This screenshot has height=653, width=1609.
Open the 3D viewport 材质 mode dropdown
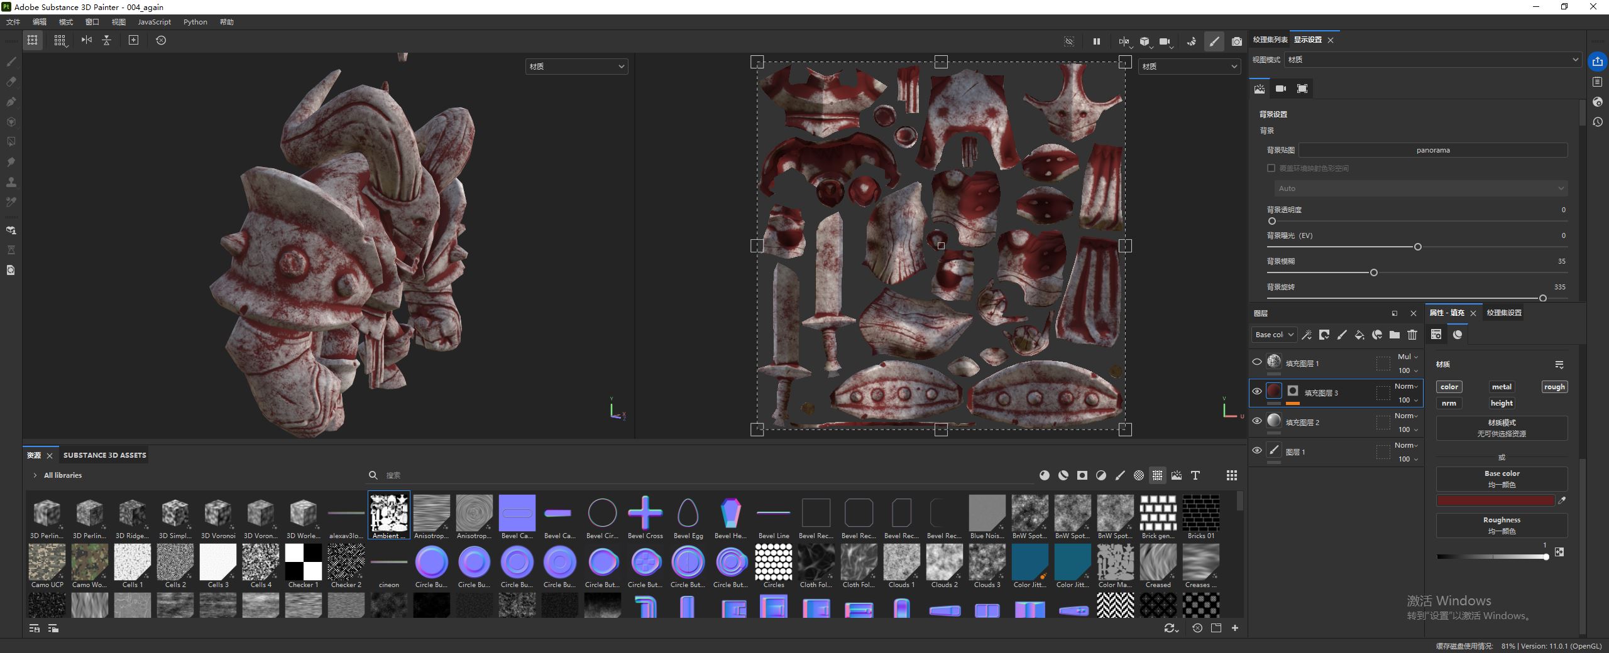(576, 67)
